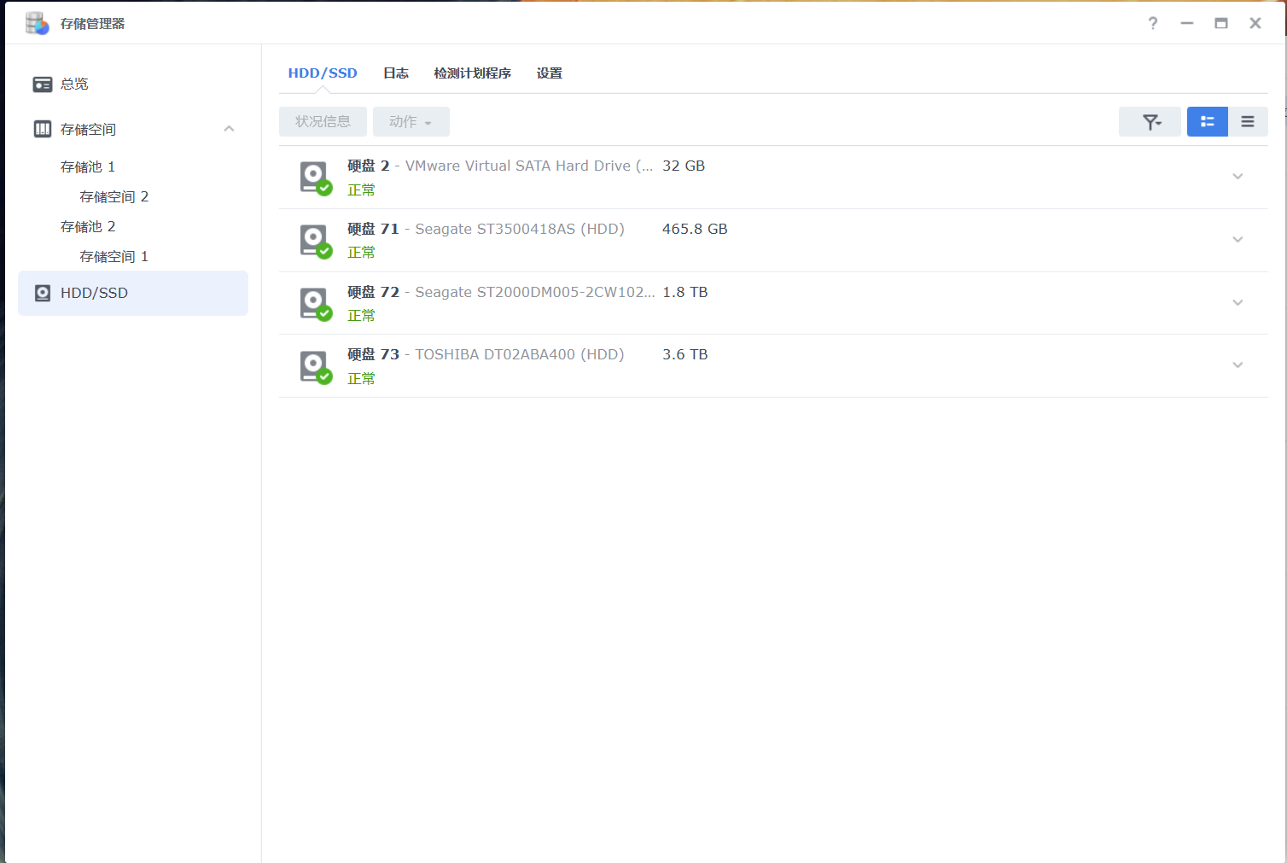The height and width of the screenshot is (863, 1287).
Task: Click the 硬盘 72 Seagate ST2000DM005 name
Action: [501, 293]
